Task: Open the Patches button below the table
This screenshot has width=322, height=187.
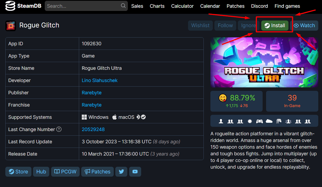Action: (97, 172)
